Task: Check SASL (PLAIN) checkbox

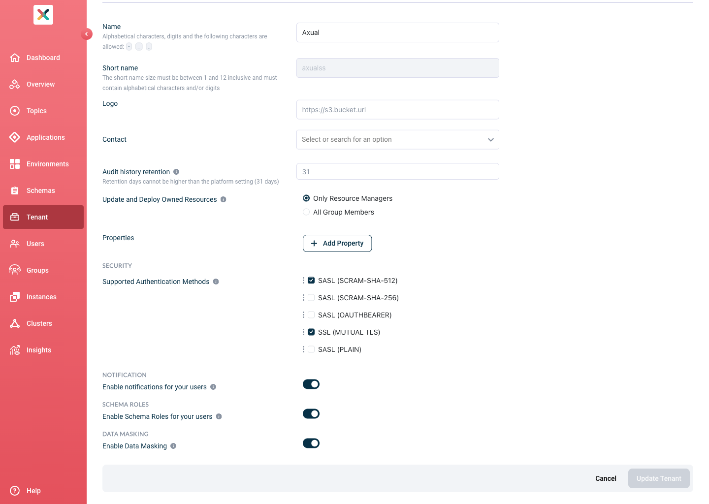Action: click(x=311, y=349)
